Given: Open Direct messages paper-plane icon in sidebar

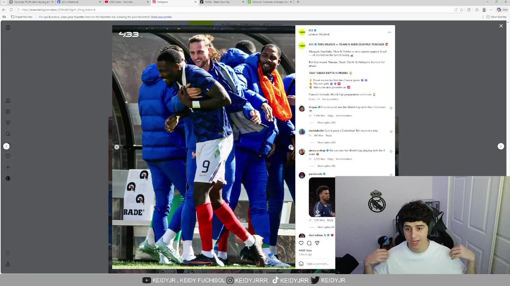Looking at the screenshot, I should [x=8, y=123].
